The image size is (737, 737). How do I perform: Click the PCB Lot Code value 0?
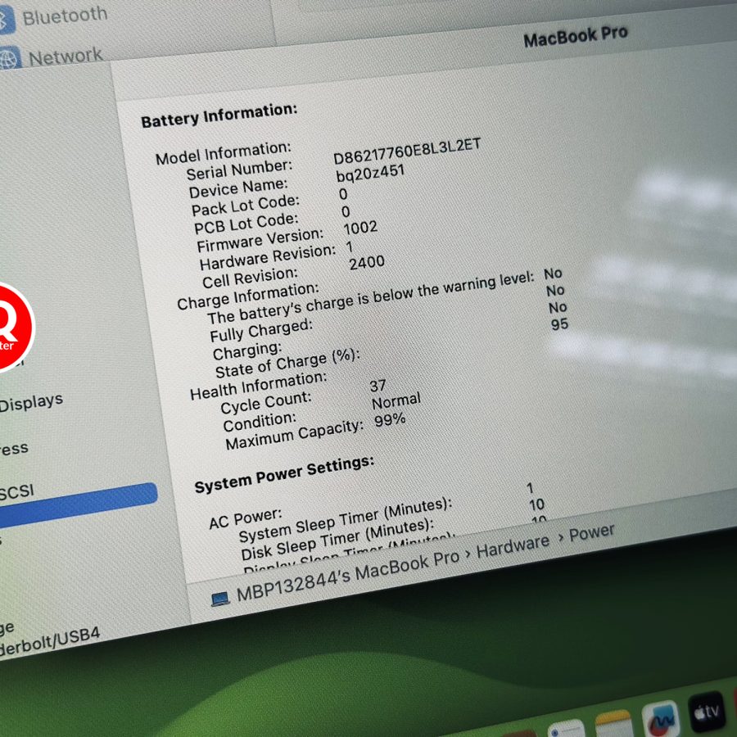(346, 212)
